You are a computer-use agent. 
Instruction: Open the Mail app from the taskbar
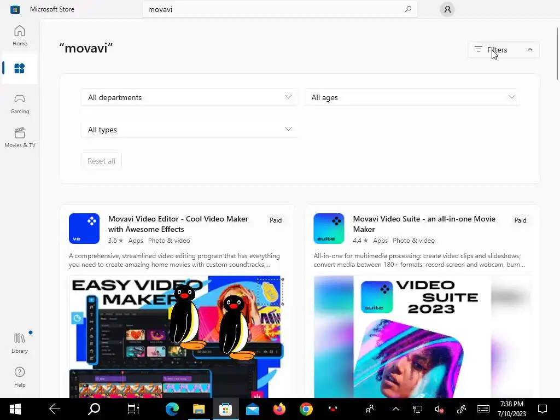click(253, 409)
